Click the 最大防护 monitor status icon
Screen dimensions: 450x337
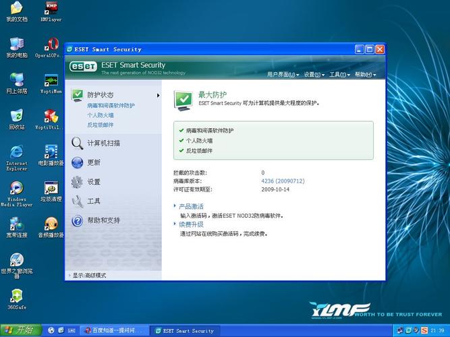tap(183, 100)
